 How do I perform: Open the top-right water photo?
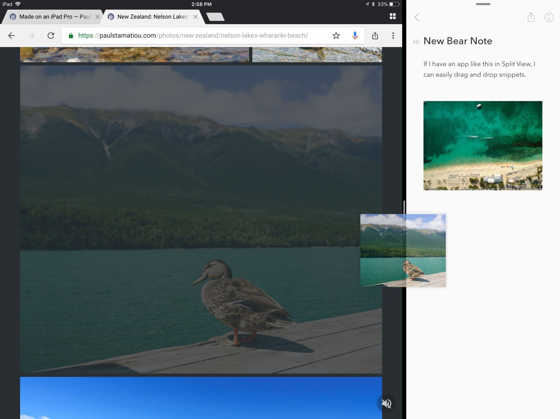[x=317, y=55]
